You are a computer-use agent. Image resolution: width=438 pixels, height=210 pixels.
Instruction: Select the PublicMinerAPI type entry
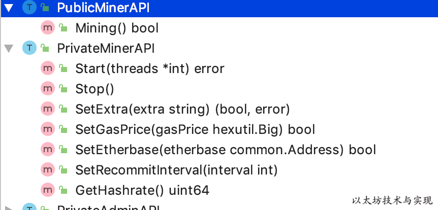[219, 8]
